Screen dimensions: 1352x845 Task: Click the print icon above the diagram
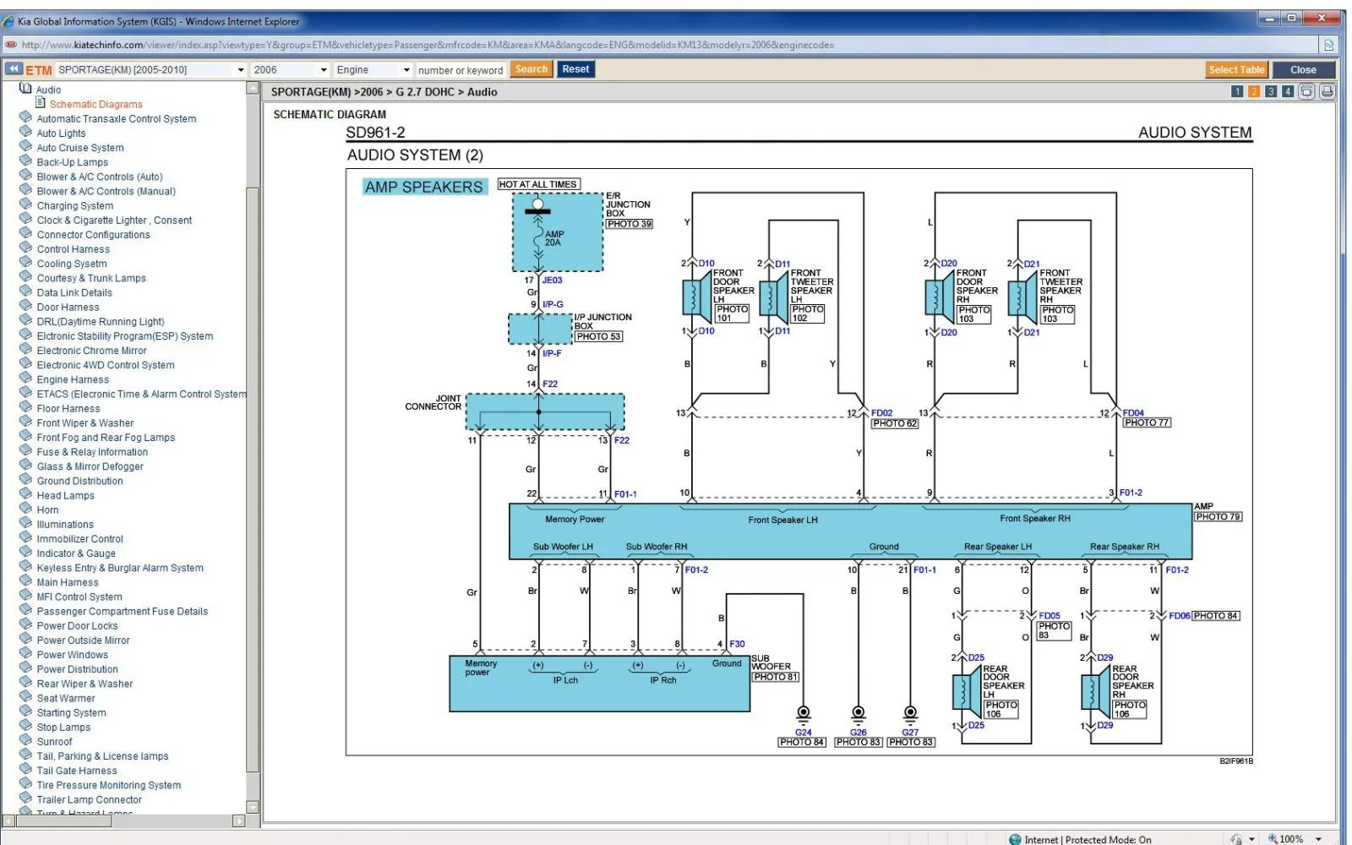[1327, 91]
